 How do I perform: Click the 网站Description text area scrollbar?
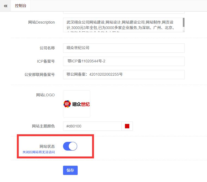coord(184,23)
